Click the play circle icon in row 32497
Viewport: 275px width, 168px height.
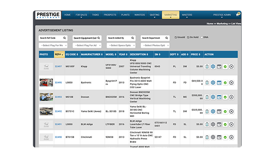[231, 67]
